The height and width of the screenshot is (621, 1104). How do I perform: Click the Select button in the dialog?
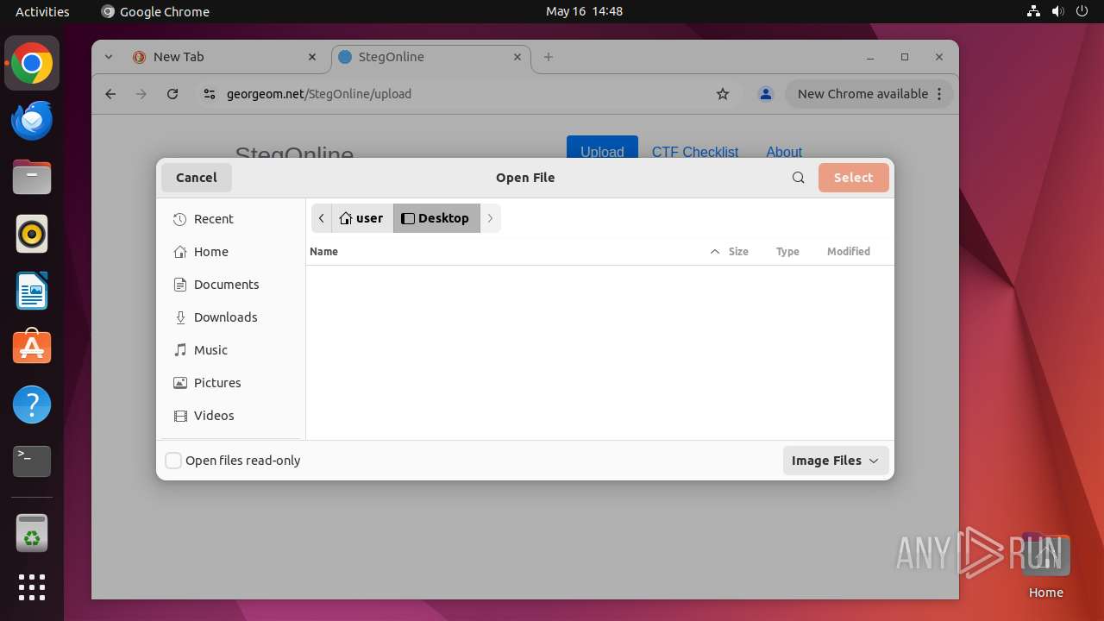(853, 178)
